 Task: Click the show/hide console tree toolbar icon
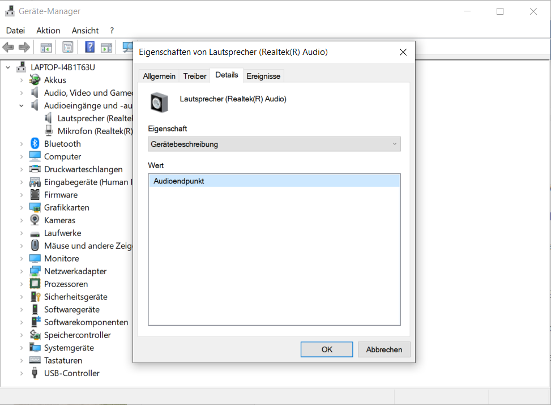point(46,47)
